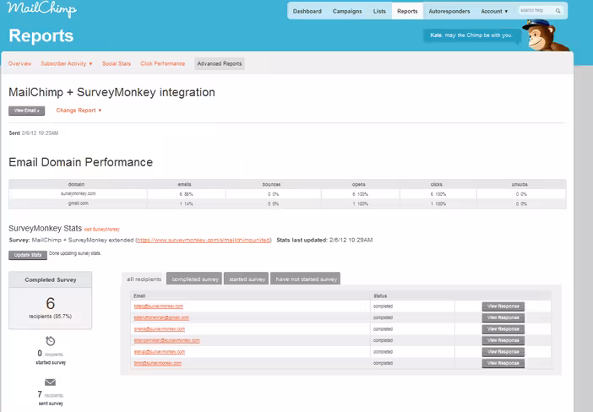Click the search magnifier icon

click(x=558, y=11)
